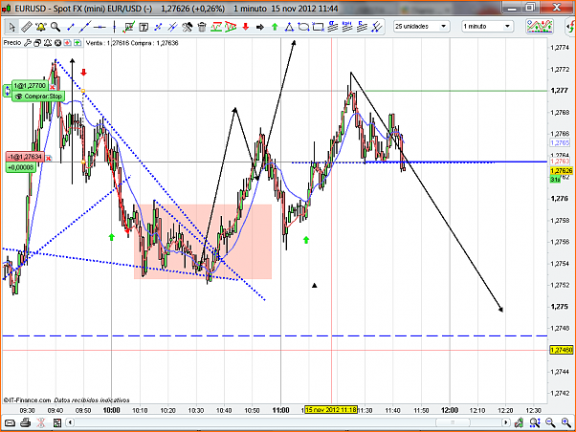Viewport: 576px width, 432px height.
Task: Click the zoom in magnifier icon
Action: click(x=566, y=422)
